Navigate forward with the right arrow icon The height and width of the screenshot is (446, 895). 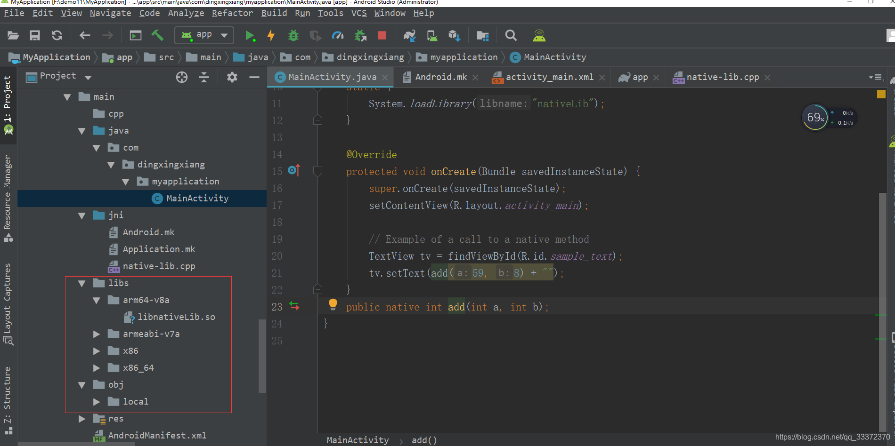click(107, 35)
